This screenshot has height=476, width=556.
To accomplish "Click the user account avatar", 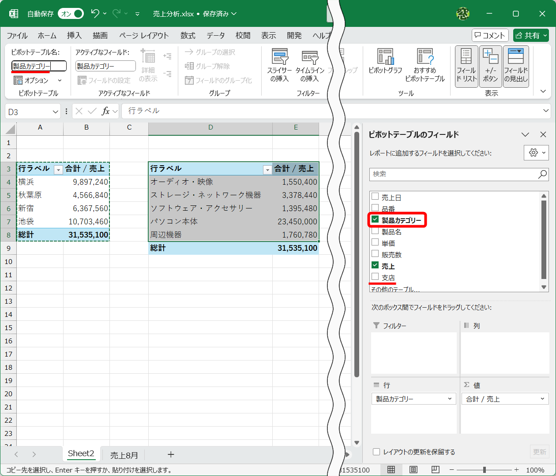I will (x=463, y=14).
